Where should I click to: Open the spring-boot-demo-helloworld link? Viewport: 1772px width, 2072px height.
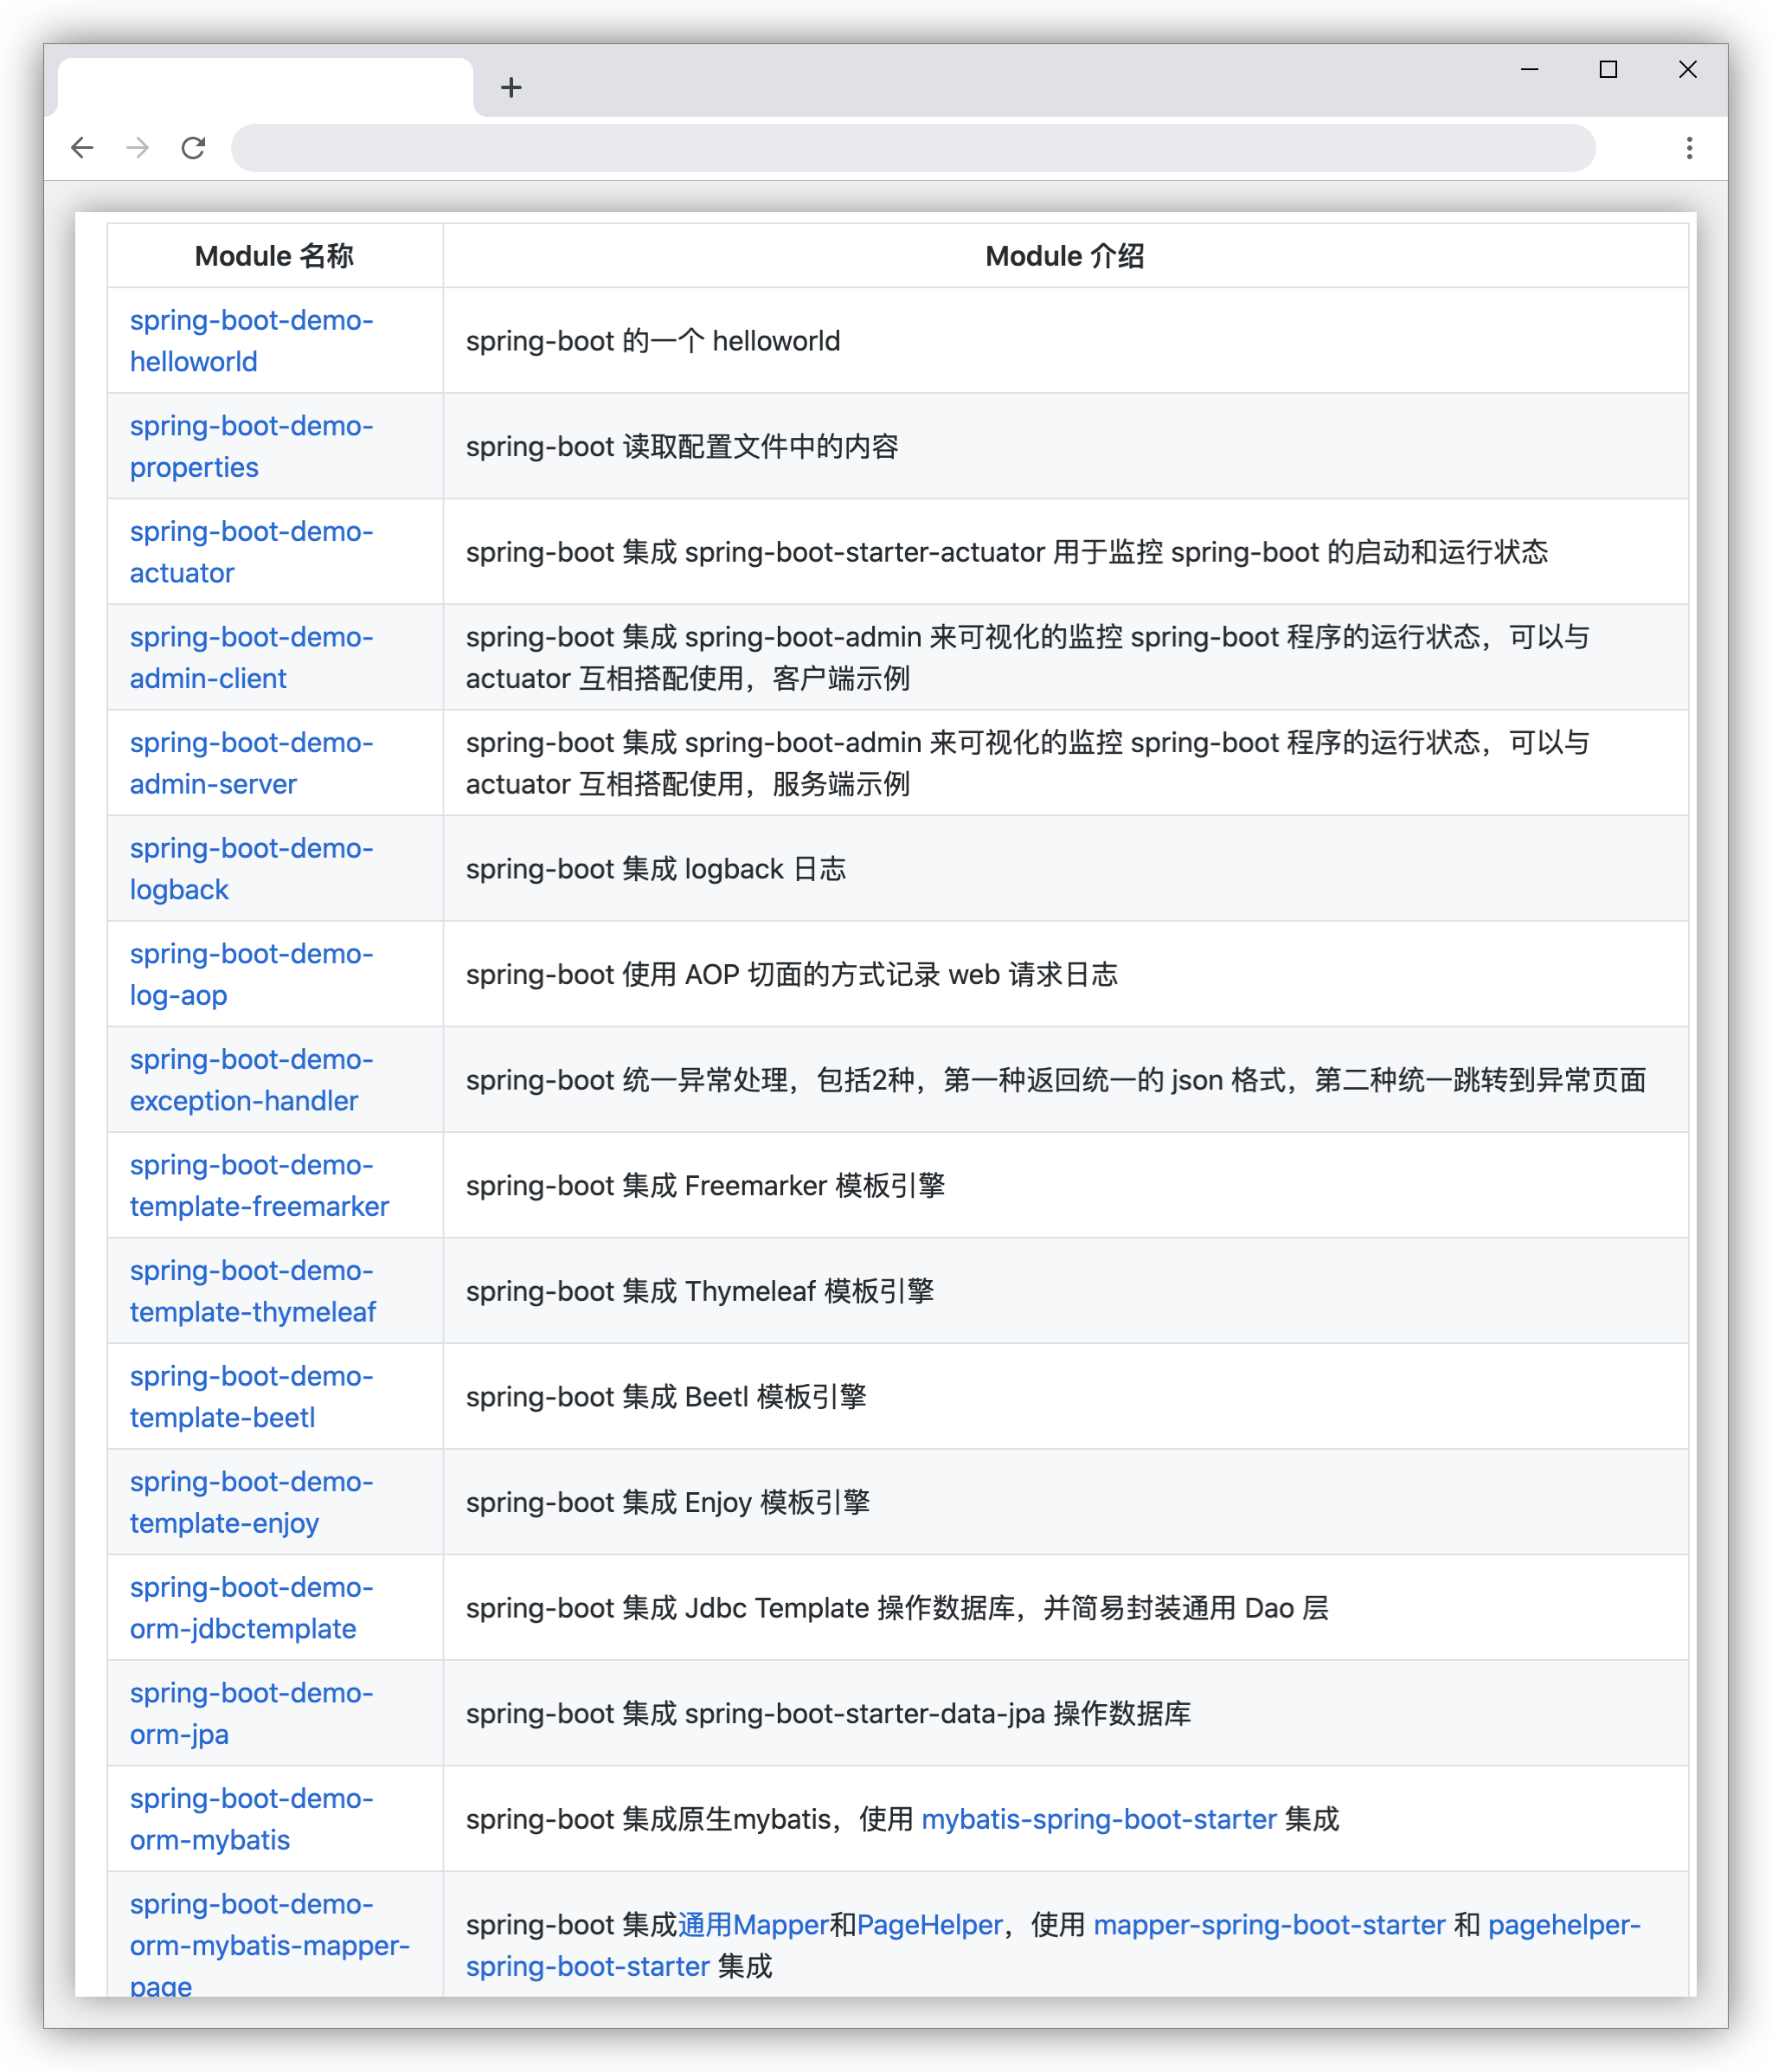(251, 341)
